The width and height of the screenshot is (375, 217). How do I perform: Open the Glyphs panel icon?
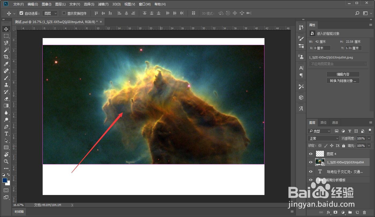[301, 109]
